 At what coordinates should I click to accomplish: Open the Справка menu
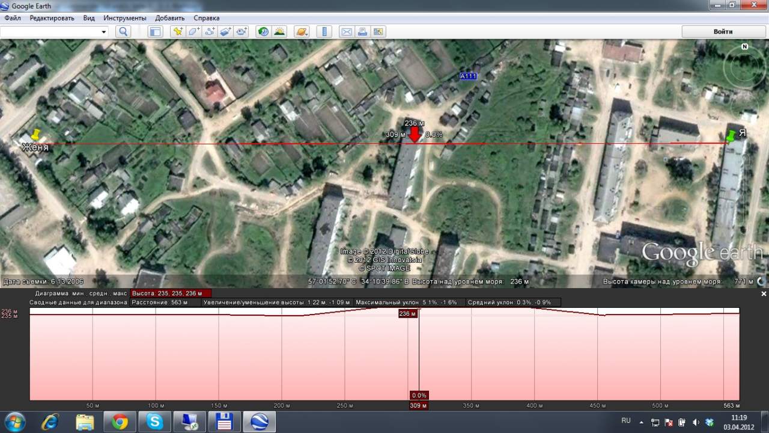pyautogui.click(x=207, y=18)
